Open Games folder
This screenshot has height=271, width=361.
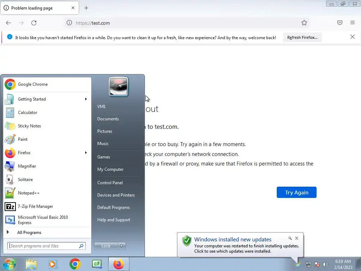pos(104,157)
